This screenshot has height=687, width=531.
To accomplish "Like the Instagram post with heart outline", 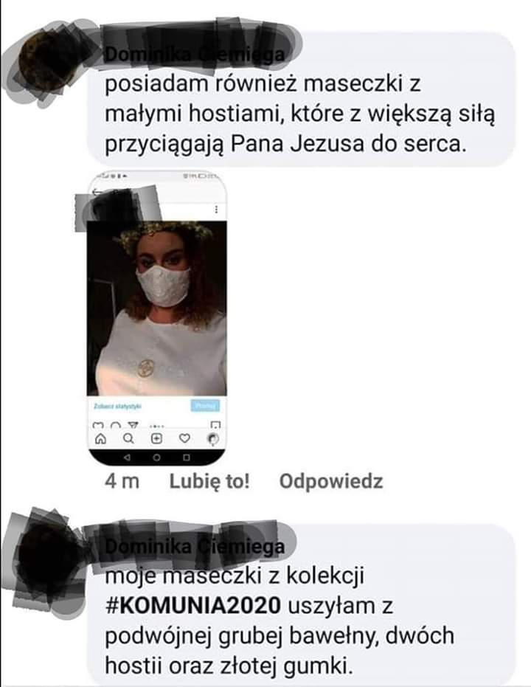I will [x=99, y=425].
